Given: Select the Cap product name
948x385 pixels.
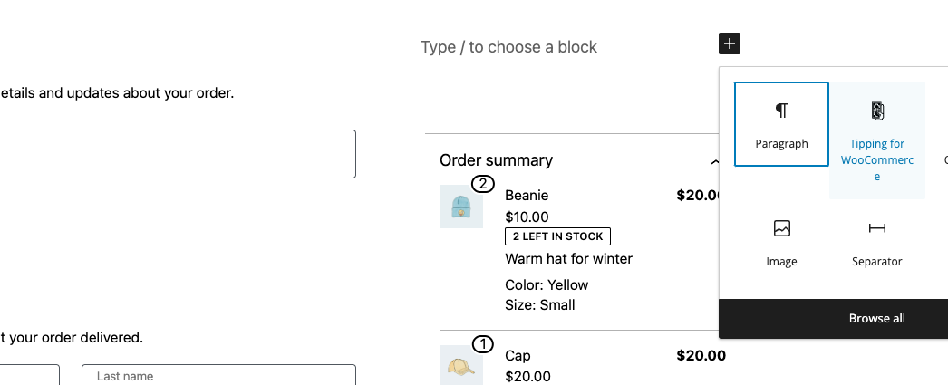Looking at the screenshot, I should pyautogui.click(x=518, y=356).
